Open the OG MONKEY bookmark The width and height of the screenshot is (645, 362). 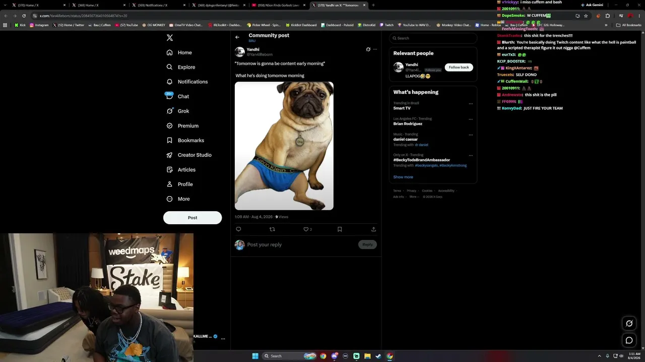pyautogui.click(x=154, y=25)
